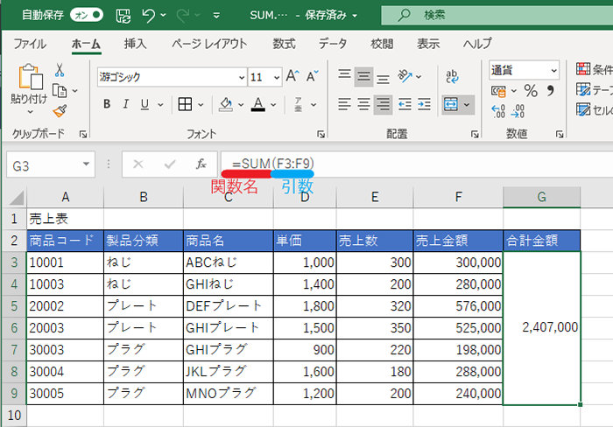Select bottom vertical alignment icon
The width and height of the screenshot is (613, 427).
click(x=384, y=79)
